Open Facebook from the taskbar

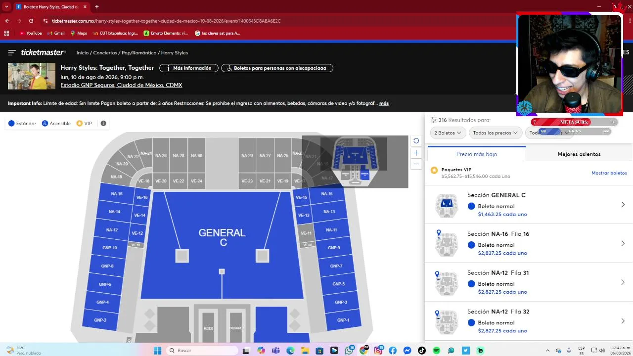(393, 351)
